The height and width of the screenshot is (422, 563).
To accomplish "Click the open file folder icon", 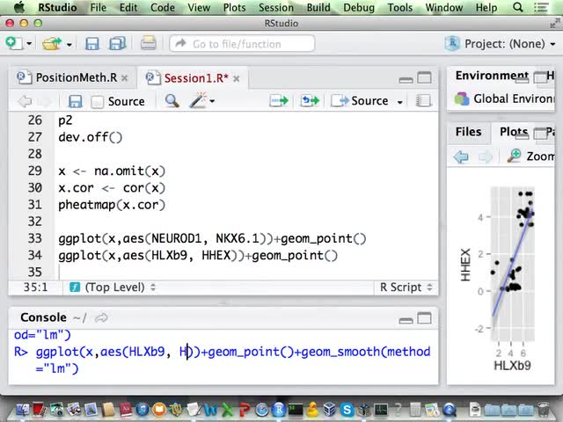I will tap(52, 44).
